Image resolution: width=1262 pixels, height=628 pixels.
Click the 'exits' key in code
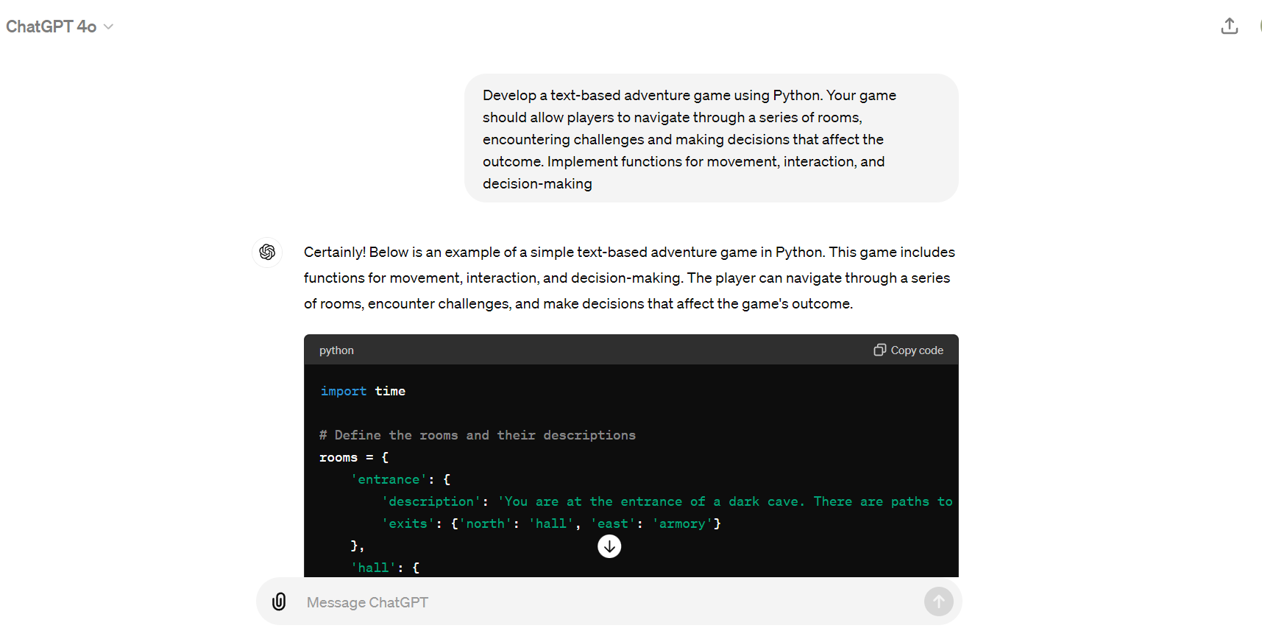(x=408, y=523)
